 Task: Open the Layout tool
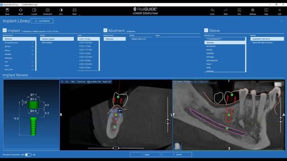click(34, 10)
